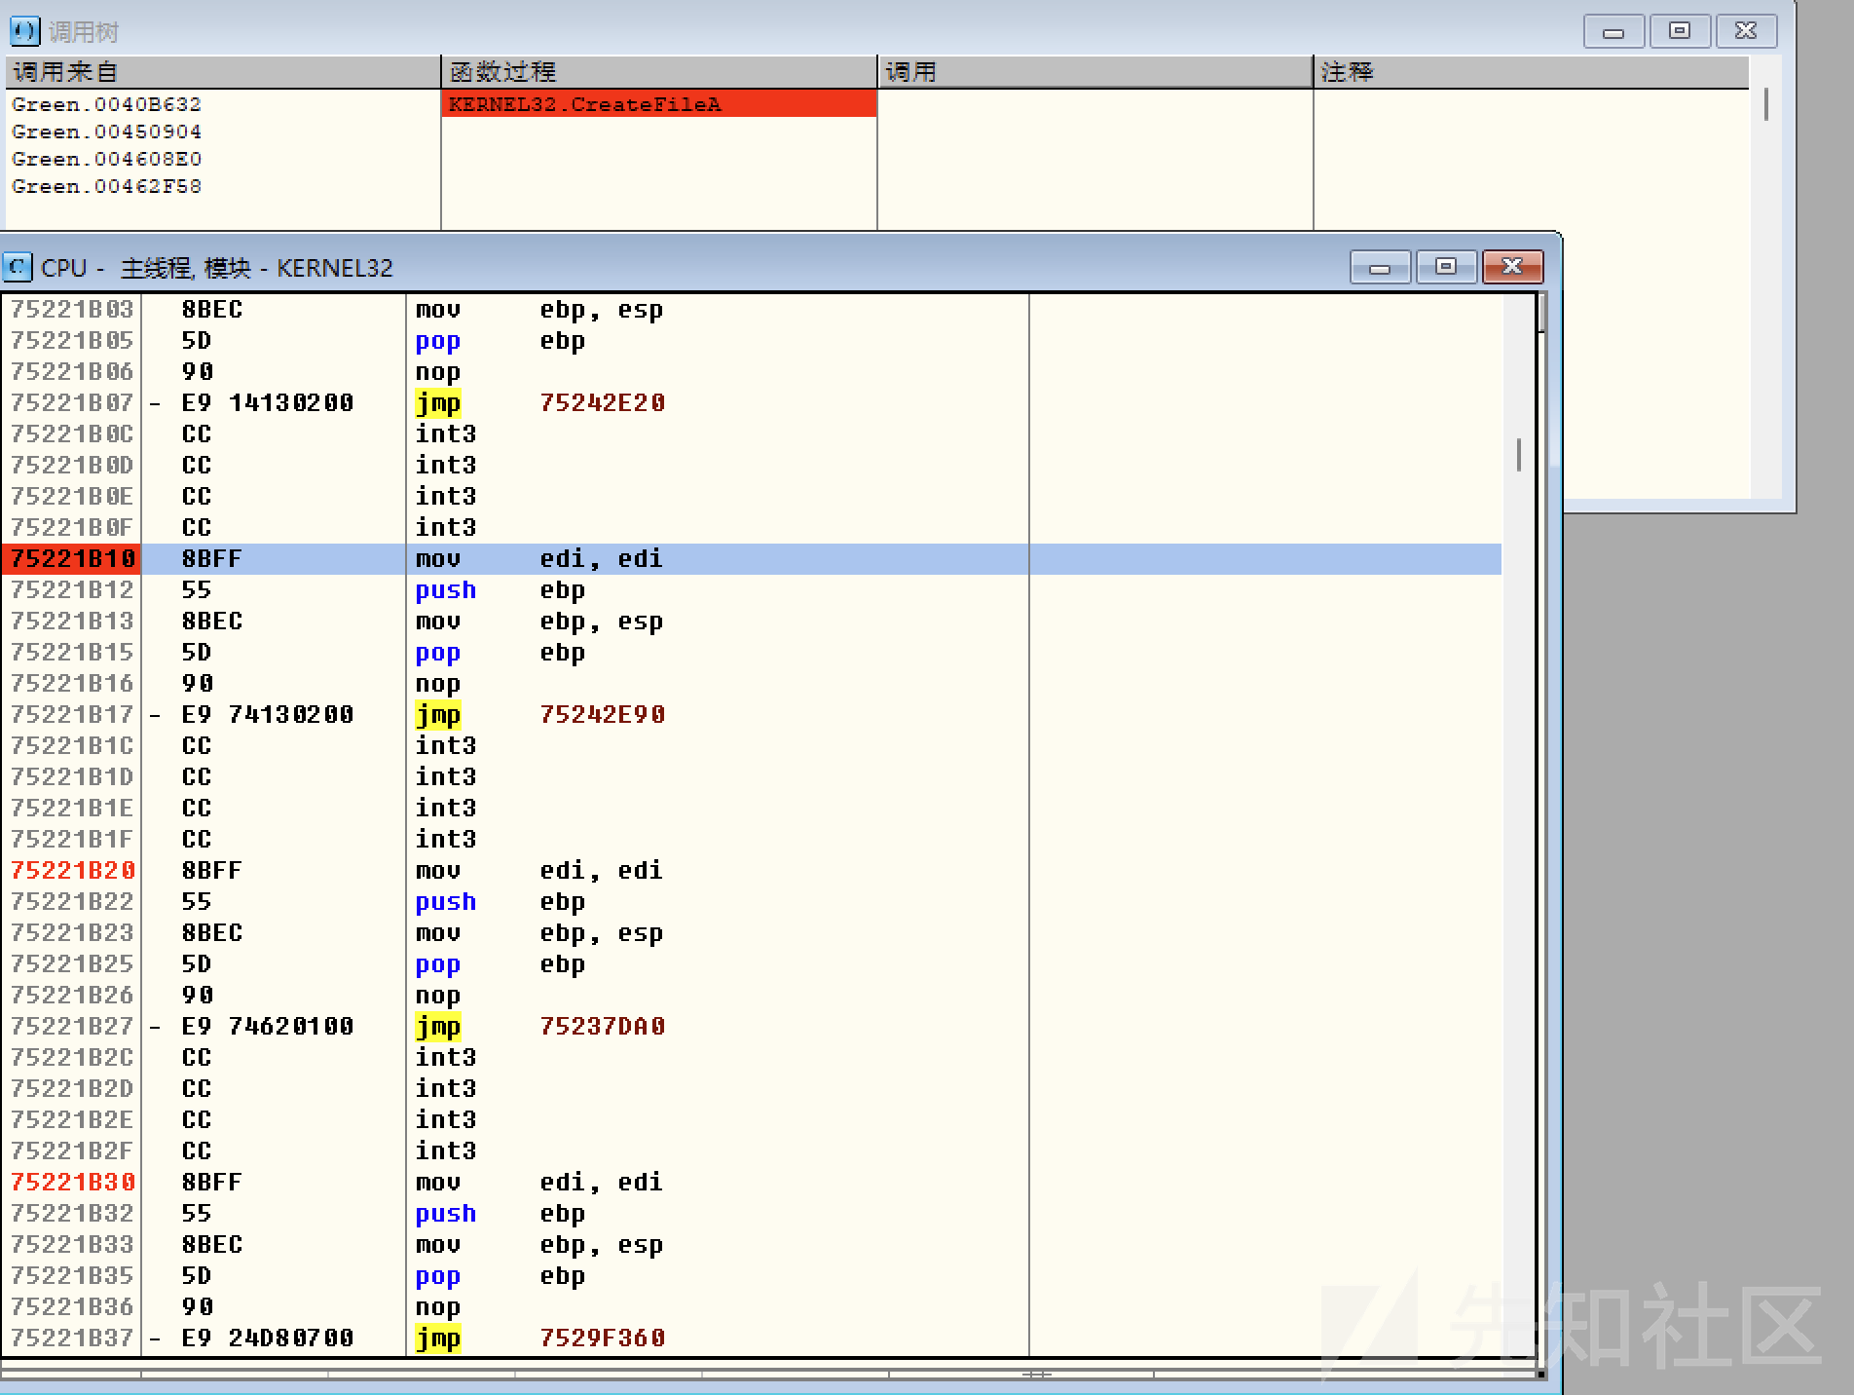Click hex bytes E9 74130200
This screenshot has height=1395, width=1854.
tap(268, 714)
